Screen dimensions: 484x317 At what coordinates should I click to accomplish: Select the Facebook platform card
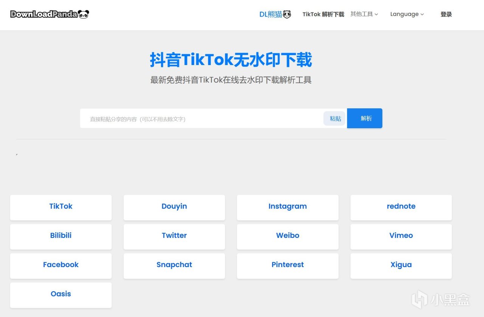(x=61, y=266)
